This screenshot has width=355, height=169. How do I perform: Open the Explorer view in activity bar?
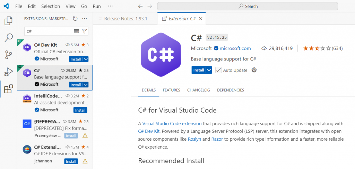(8, 21)
